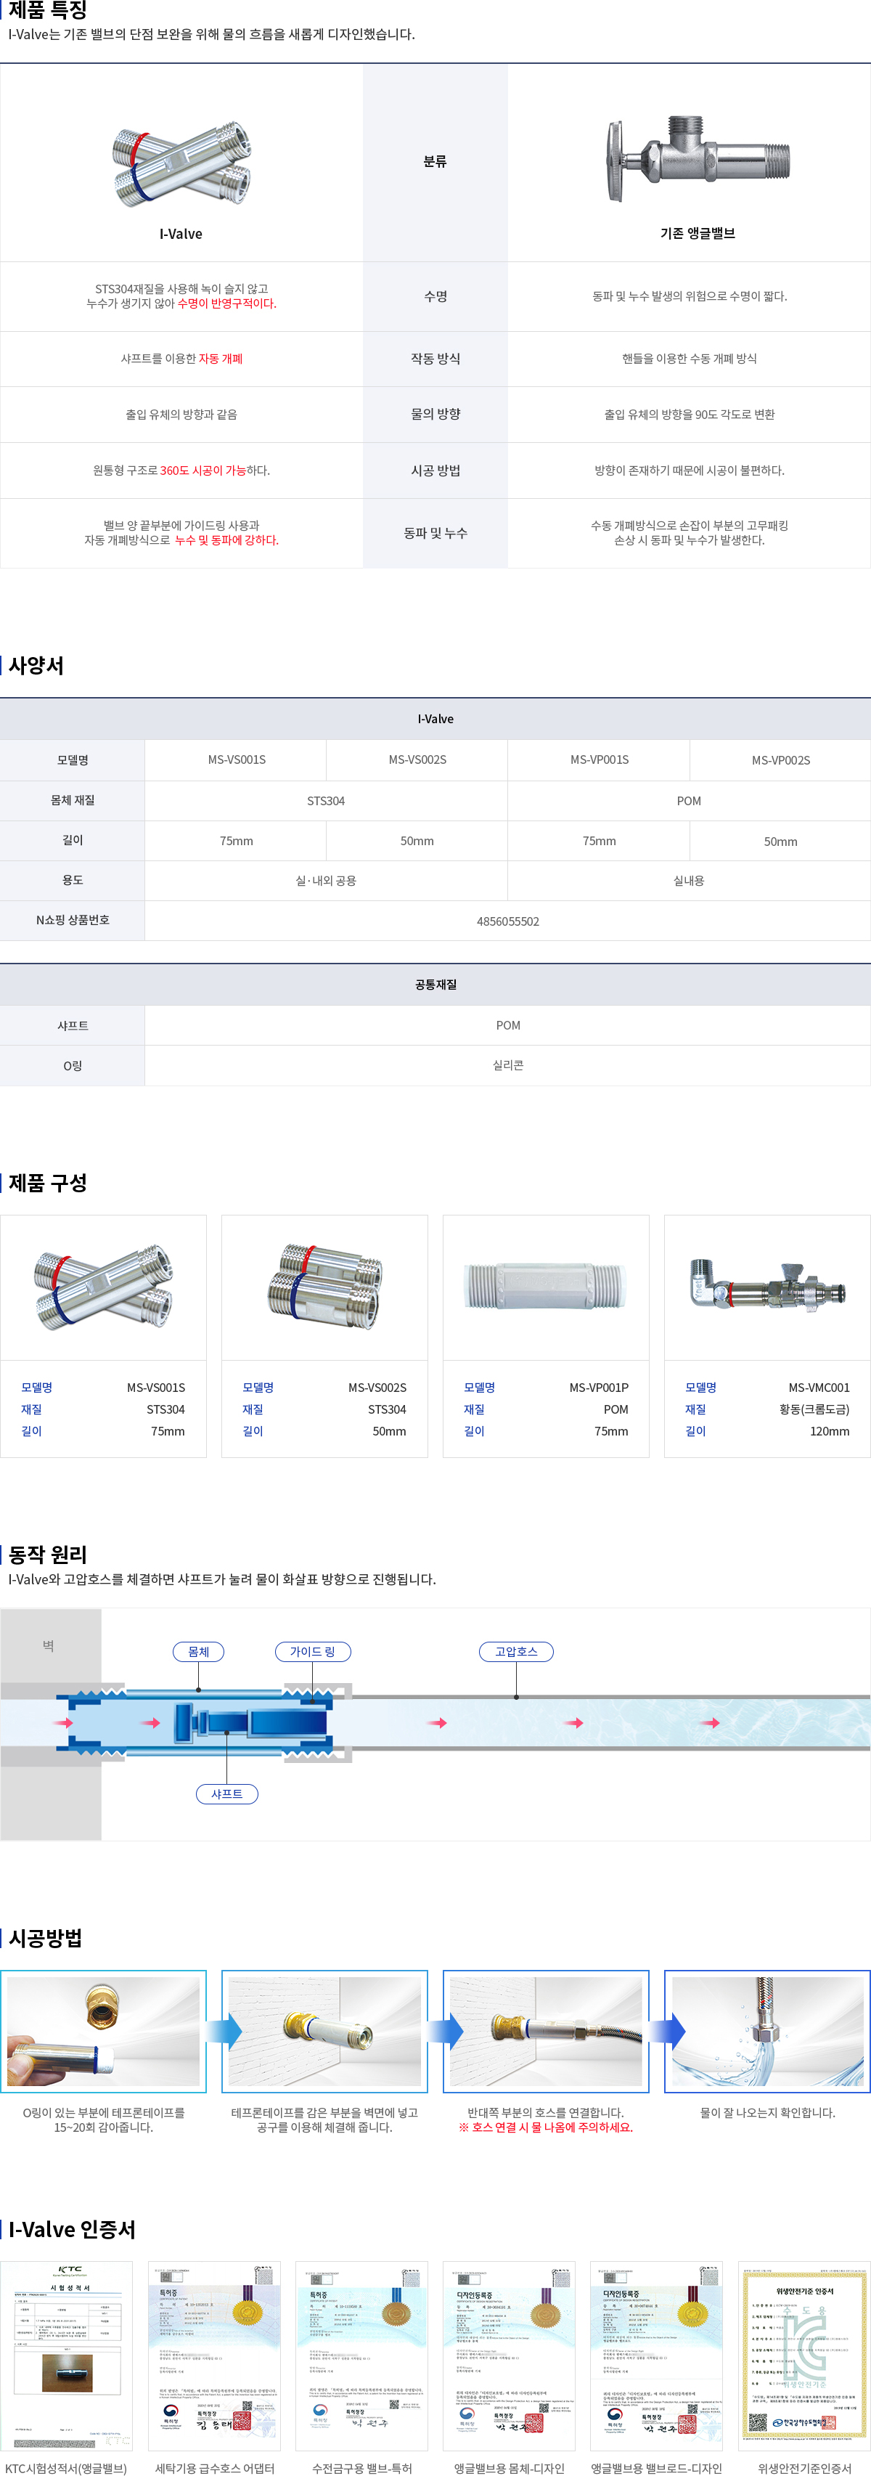871x2476 pixels.
Task: Click the 시공 방법 row label
Action: pos(435,470)
